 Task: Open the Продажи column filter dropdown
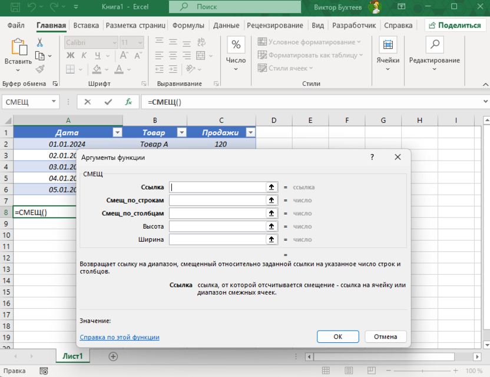tap(251, 133)
